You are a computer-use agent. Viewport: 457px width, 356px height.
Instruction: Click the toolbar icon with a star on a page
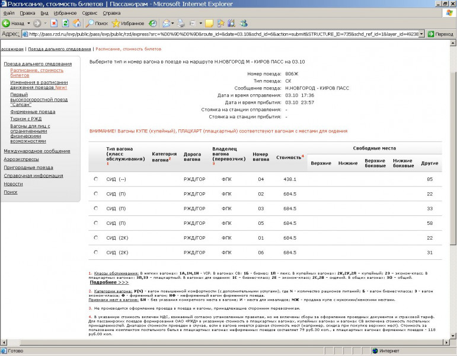point(220,23)
